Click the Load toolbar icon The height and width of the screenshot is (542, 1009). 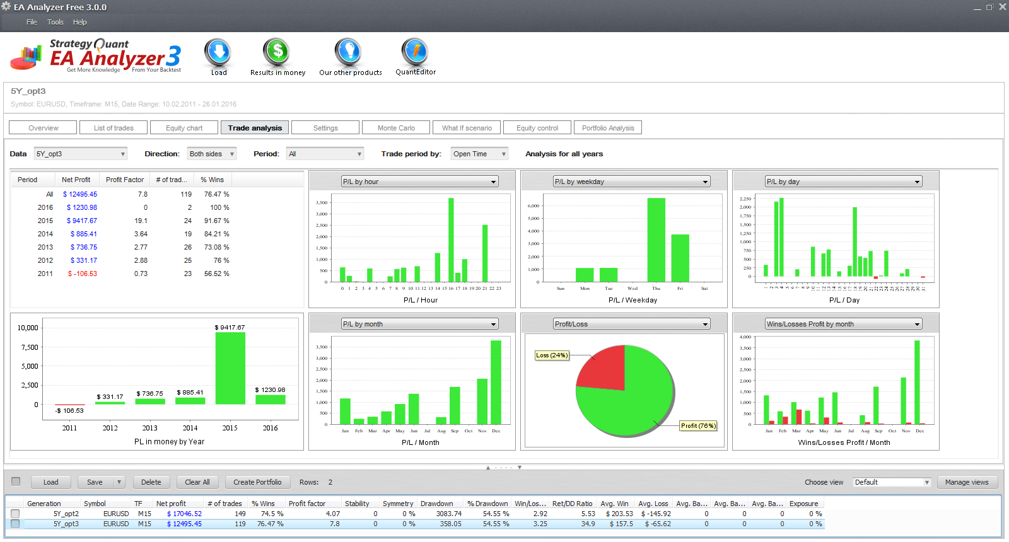click(x=218, y=53)
